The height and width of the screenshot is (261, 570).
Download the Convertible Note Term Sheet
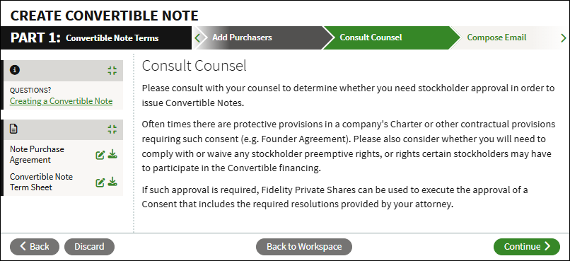(x=112, y=182)
